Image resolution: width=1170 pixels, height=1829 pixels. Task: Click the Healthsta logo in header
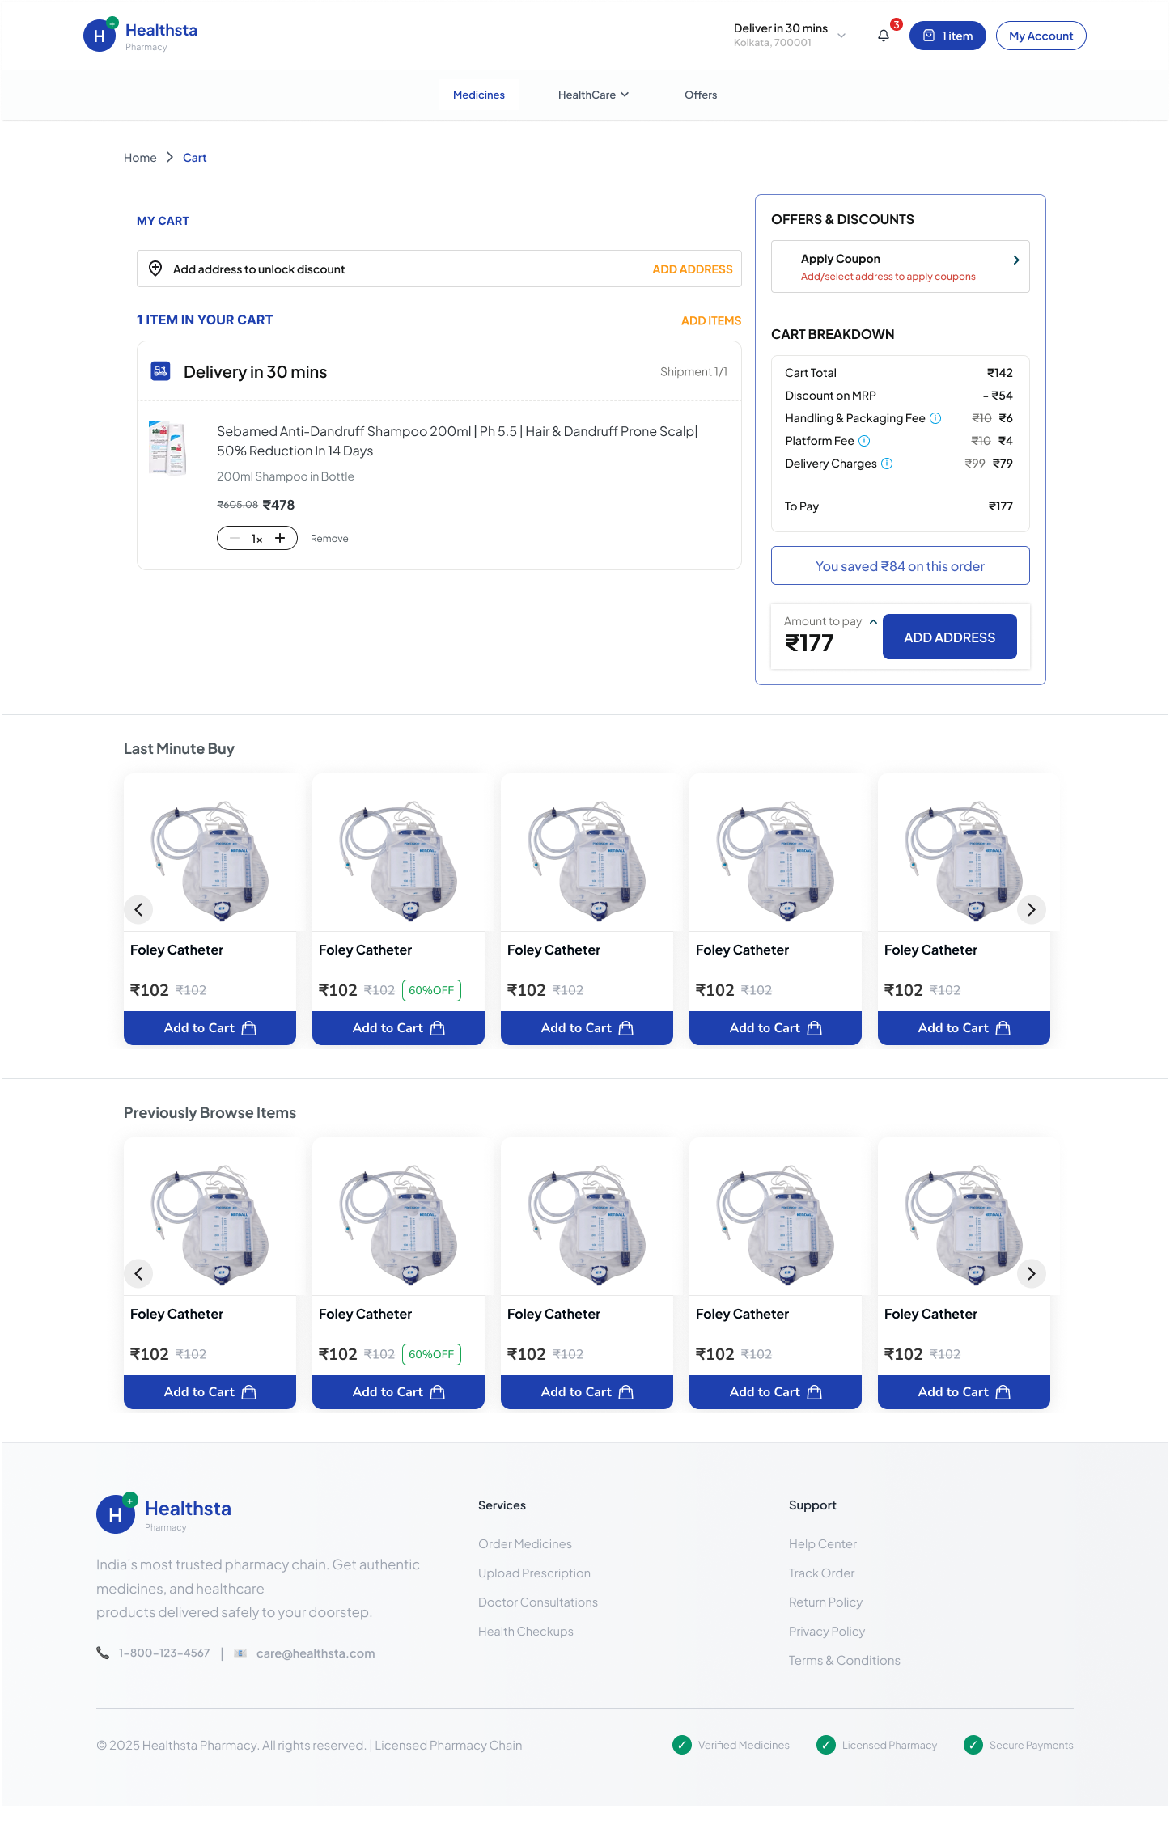141,36
